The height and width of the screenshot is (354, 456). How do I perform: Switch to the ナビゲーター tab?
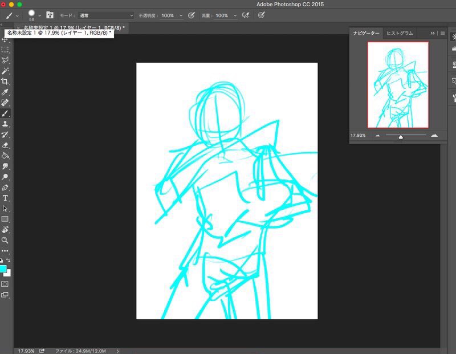click(x=366, y=33)
